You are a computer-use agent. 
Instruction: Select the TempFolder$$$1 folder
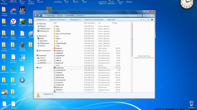click(x=61, y=43)
